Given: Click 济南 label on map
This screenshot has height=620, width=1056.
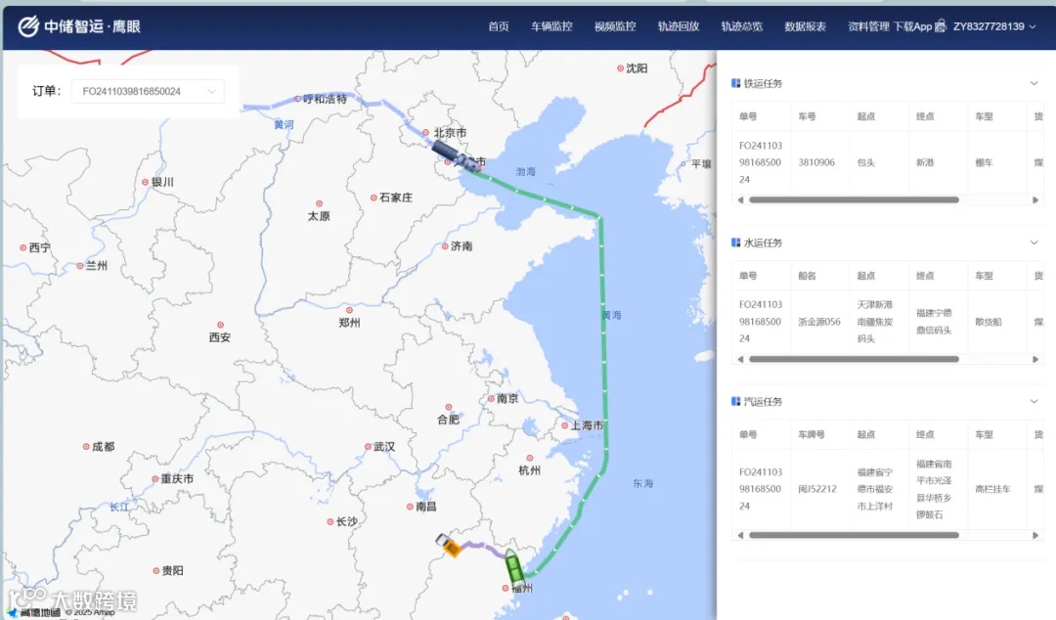Looking at the screenshot, I should click(x=462, y=246).
